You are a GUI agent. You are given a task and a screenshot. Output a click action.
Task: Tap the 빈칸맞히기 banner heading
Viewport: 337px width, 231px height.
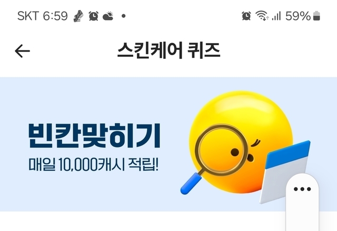coord(94,135)
